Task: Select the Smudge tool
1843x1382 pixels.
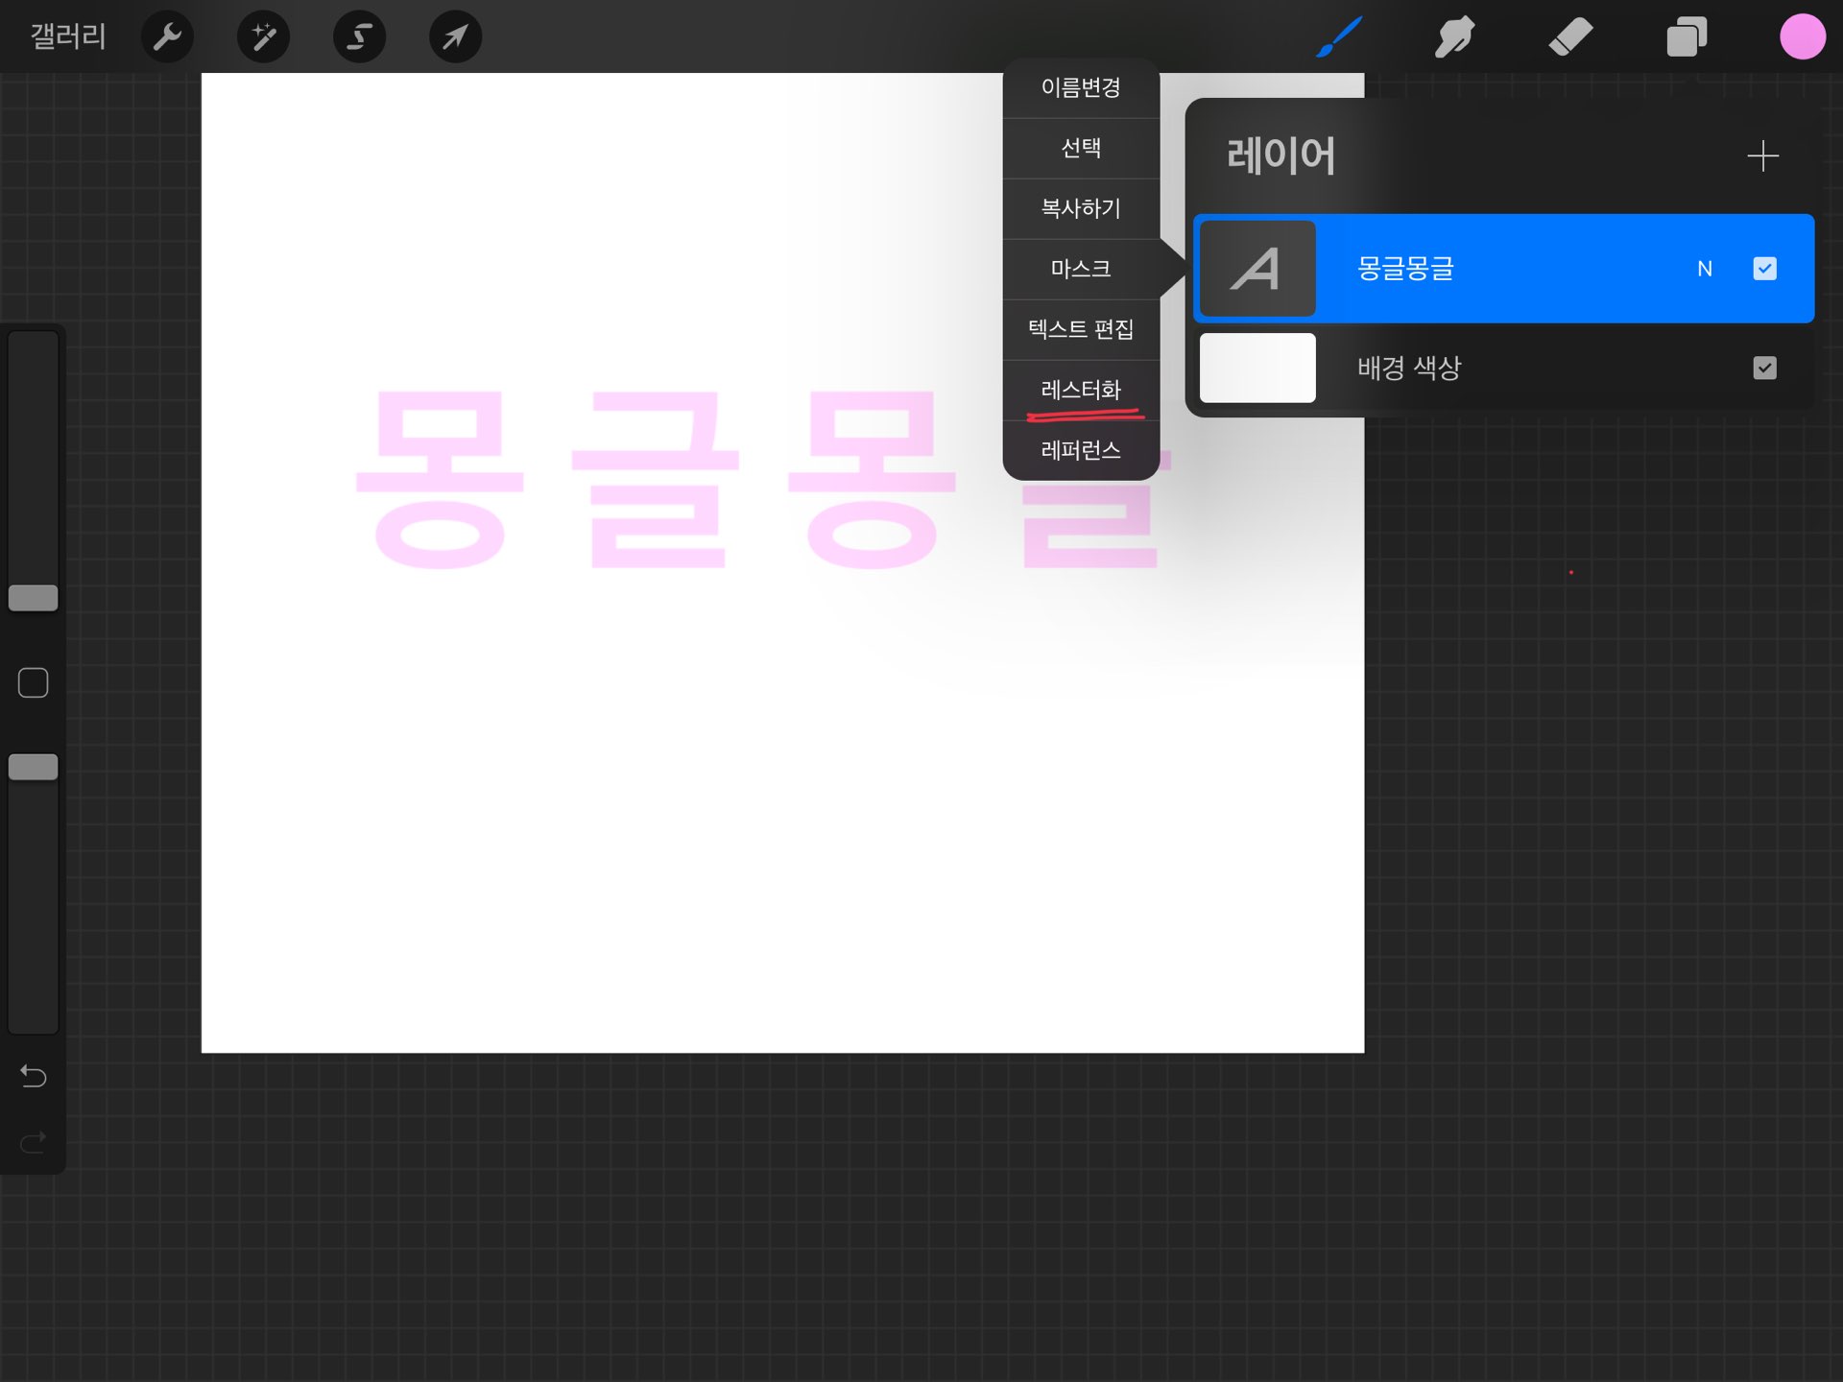Action: pos(1454,36)
